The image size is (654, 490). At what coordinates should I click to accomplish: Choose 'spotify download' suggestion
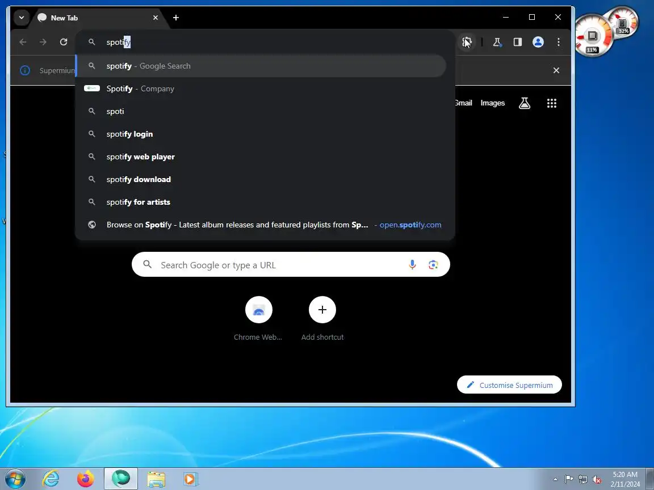pyautogui.click(x=261, y=180)
